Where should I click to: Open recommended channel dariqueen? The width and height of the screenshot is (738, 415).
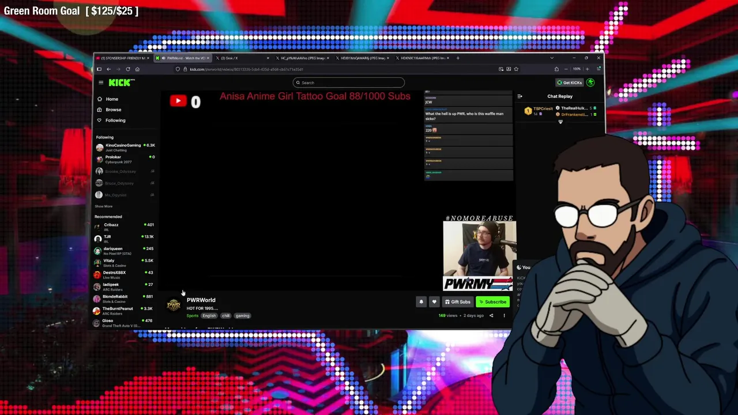125,251
